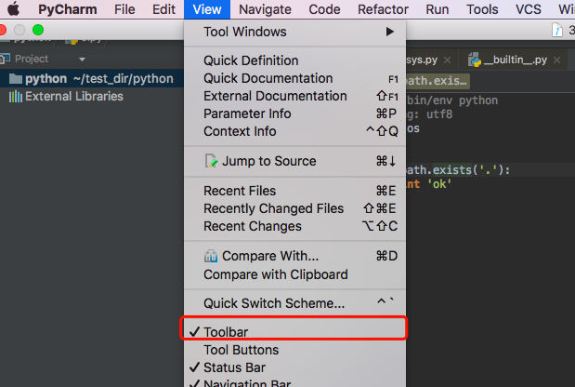Screen dimensions: 575x387
Task: Click the Compare With icon
Action: pyautogui.click(x=211, y=256)
